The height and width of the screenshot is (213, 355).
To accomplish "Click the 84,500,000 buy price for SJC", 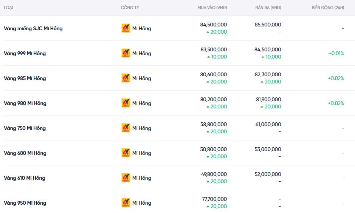I will tap(213, 25).
